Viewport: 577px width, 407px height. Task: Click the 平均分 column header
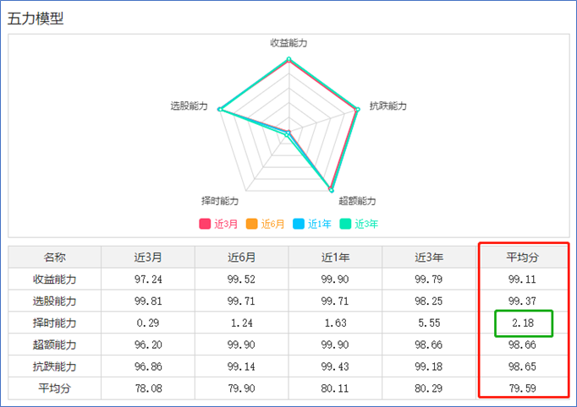point(523,258)
